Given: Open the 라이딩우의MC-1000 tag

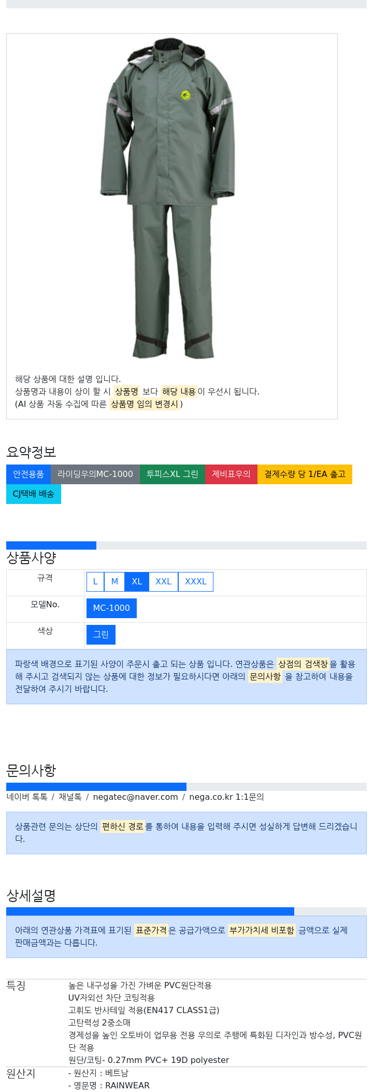Looking at the screenshot, I should [x=95, y=474].
